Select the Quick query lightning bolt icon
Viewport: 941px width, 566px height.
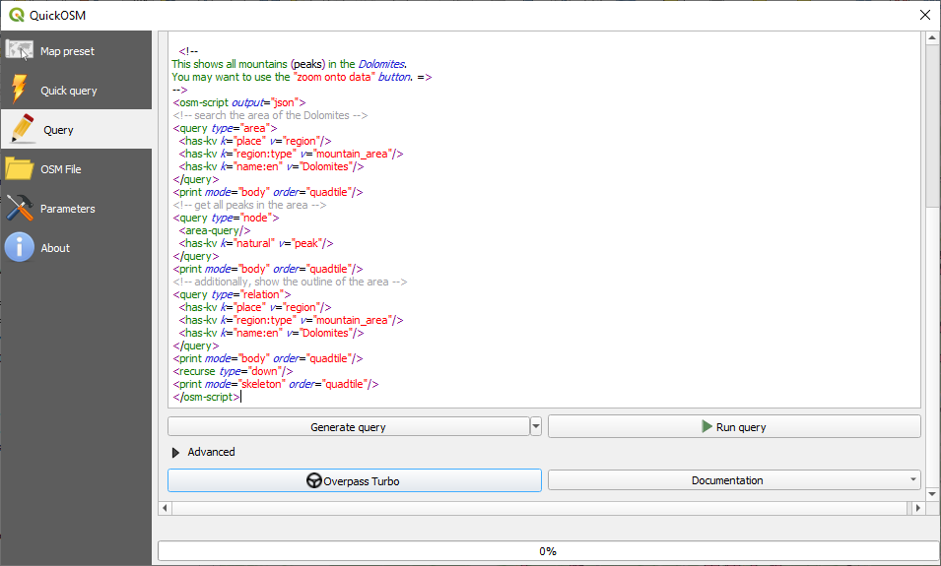coord(20,90)
